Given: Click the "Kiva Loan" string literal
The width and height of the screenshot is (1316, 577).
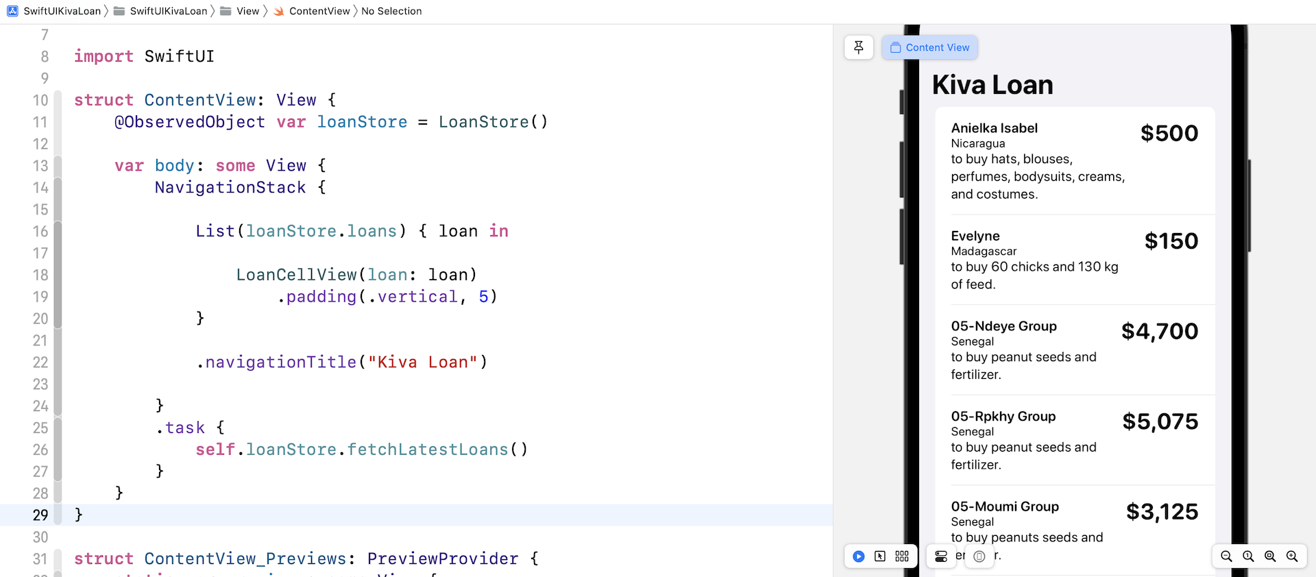Looking at the screenshot, I should tap(423, 362).
